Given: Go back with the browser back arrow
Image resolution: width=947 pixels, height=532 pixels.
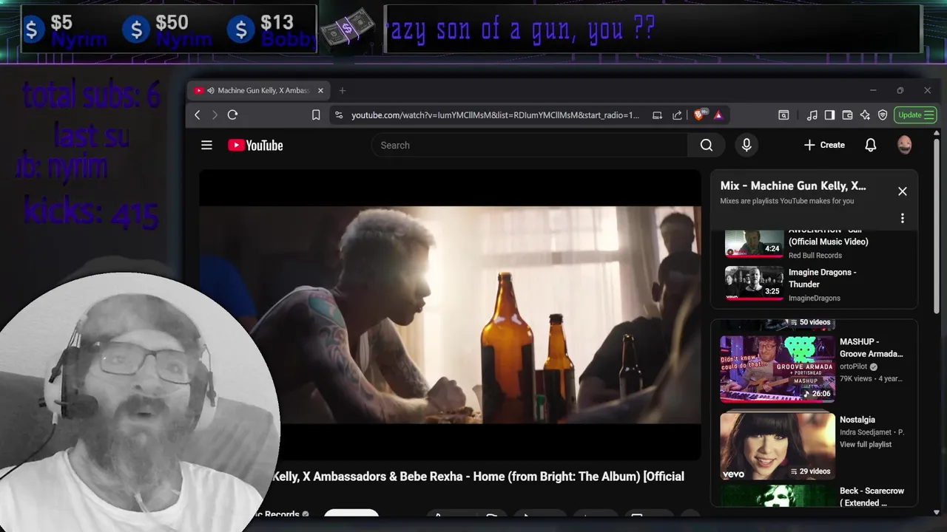Looking at the screenshot, I should point(198,115).
